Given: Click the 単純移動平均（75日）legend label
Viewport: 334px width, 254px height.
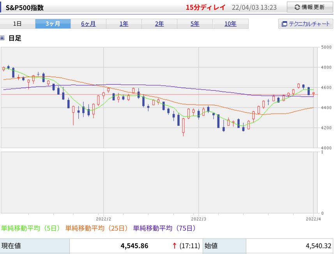Looking at the screenshot, I should tap(165, 228).
